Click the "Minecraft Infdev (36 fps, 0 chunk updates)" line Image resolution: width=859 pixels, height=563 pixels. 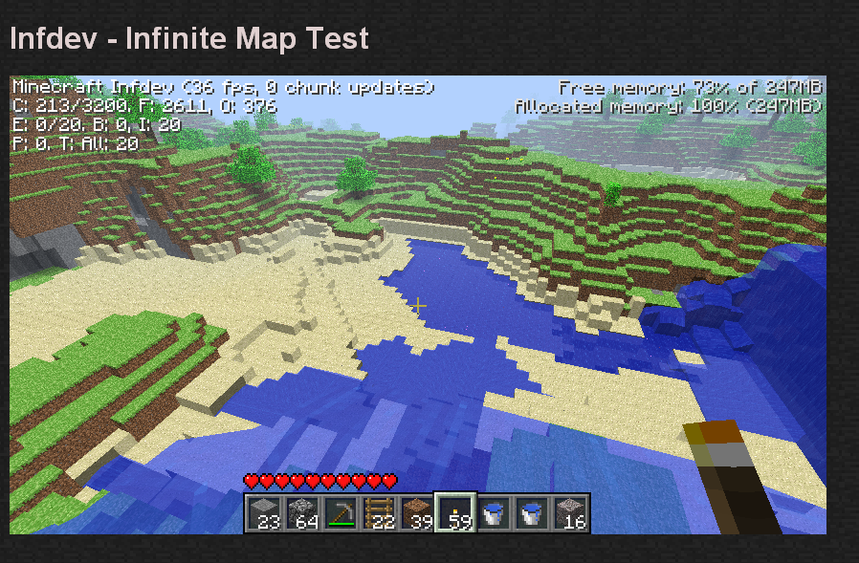224,87
